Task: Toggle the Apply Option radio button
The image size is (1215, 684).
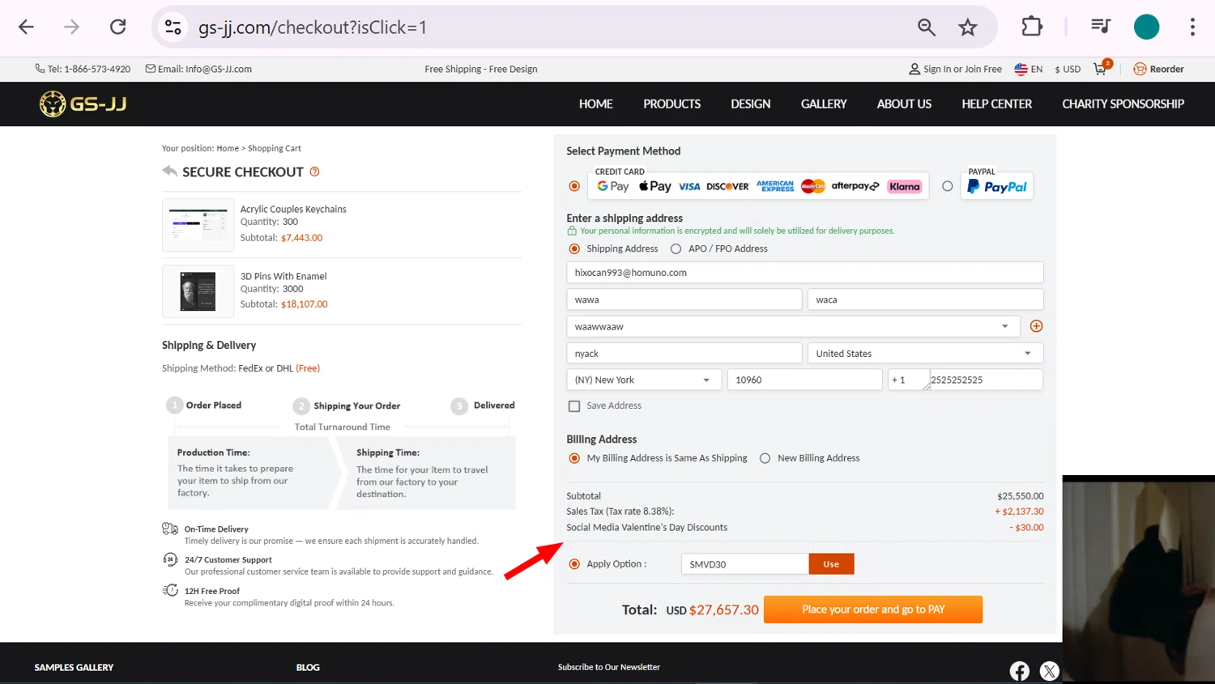Action: point(574,564)
